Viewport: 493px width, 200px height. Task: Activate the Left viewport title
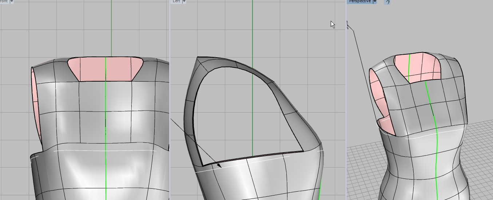(176, 1)
